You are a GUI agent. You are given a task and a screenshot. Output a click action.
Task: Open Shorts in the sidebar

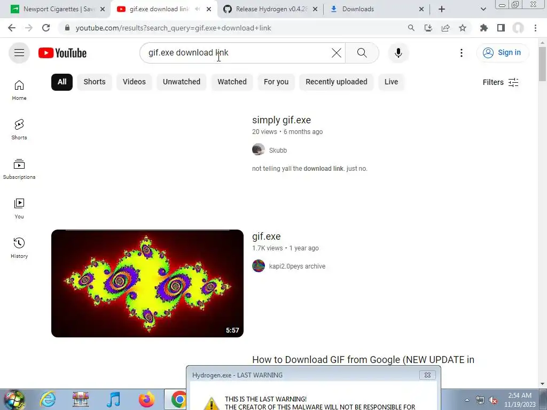click(19, 130)
